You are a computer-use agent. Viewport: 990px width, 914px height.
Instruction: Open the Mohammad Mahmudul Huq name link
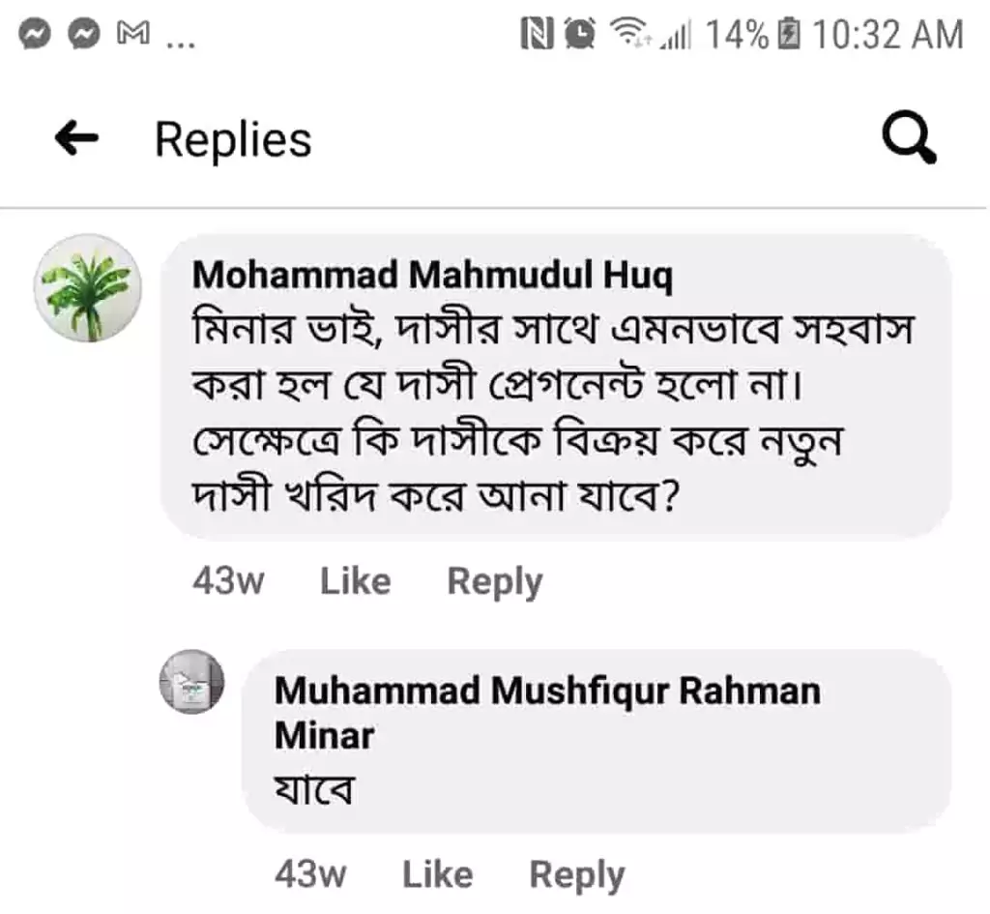pos(433,276)
